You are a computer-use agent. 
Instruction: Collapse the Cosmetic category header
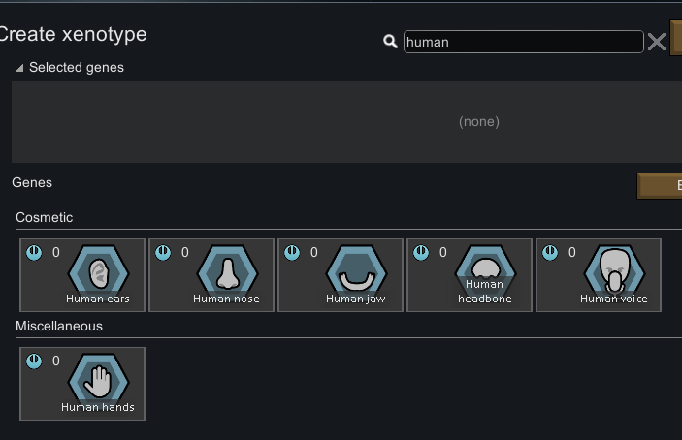click(44, 217)
